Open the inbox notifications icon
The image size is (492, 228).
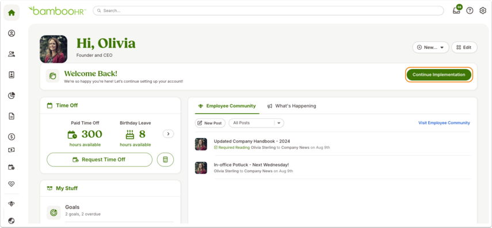coord(457,10)
